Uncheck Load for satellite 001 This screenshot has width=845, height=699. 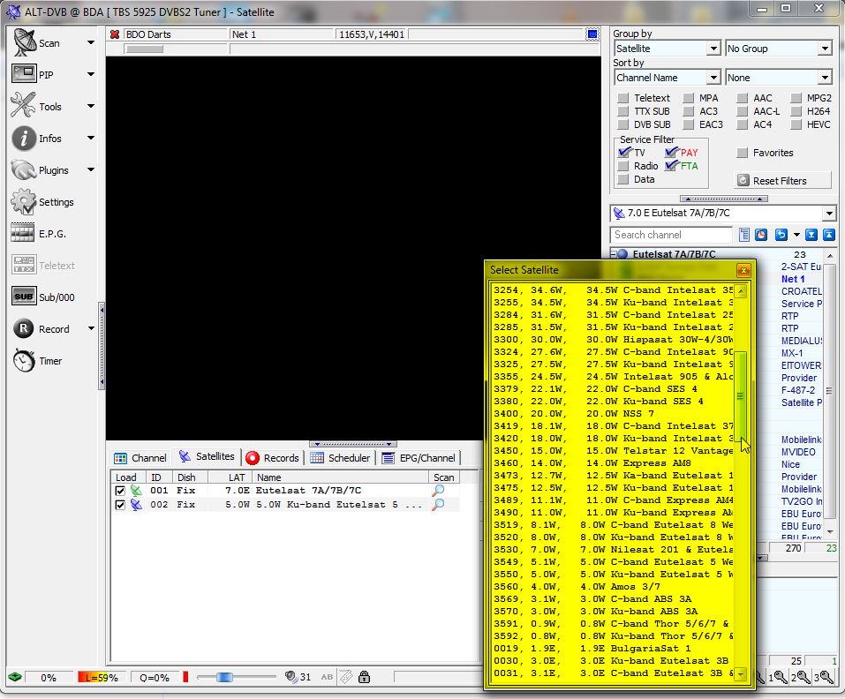click(120, 491)
